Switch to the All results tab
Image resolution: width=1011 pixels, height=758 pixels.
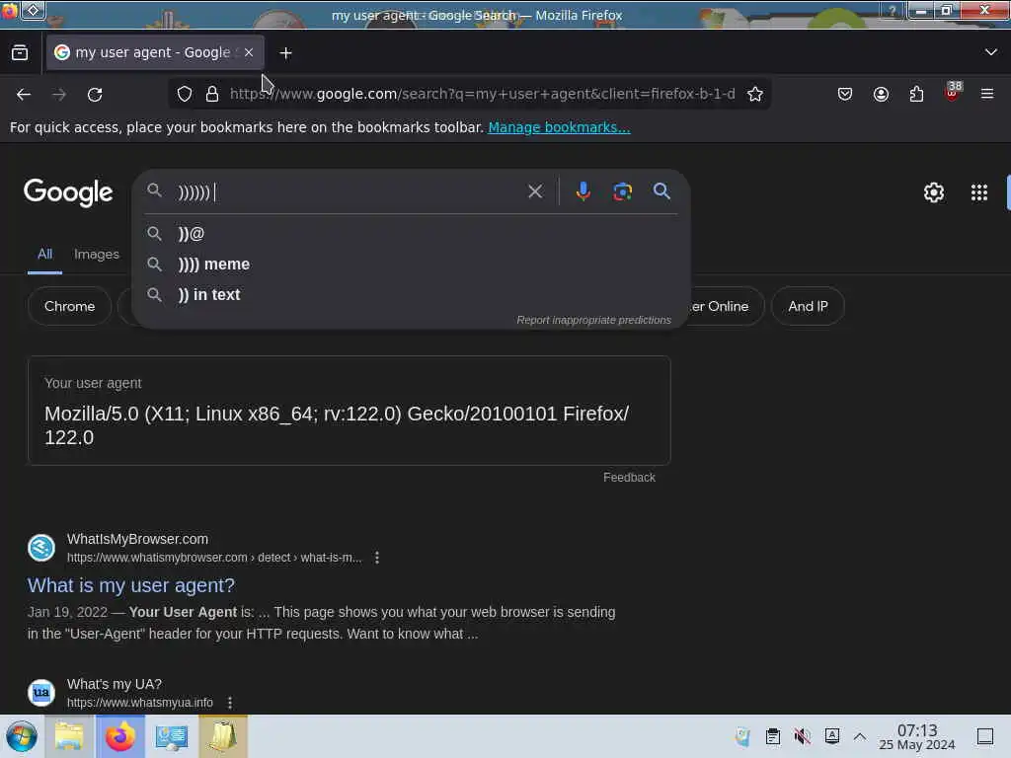[44, 254]
